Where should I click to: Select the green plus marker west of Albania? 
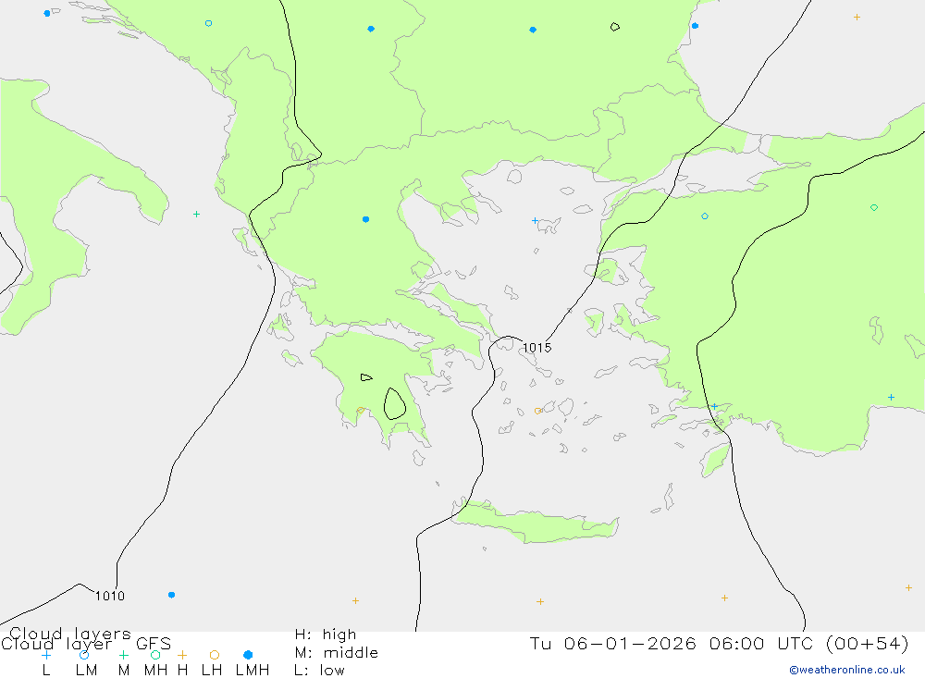196,215
